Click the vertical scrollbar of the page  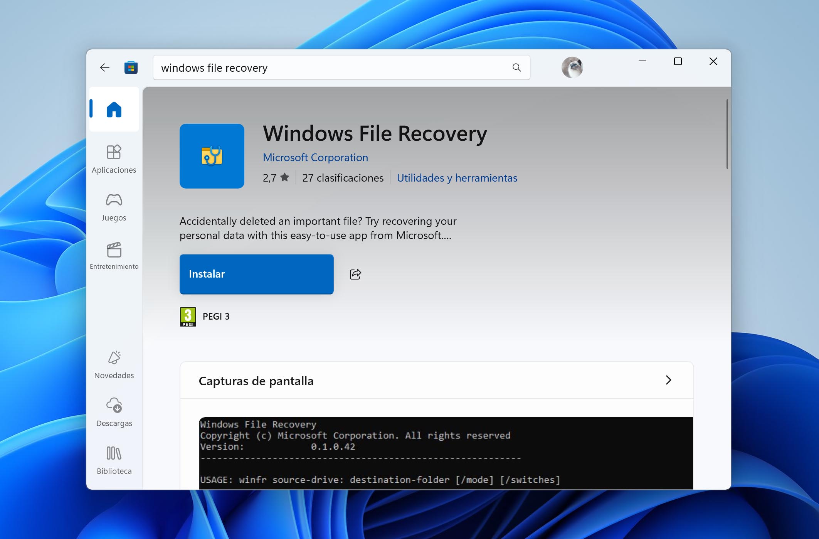coord(727,134)
